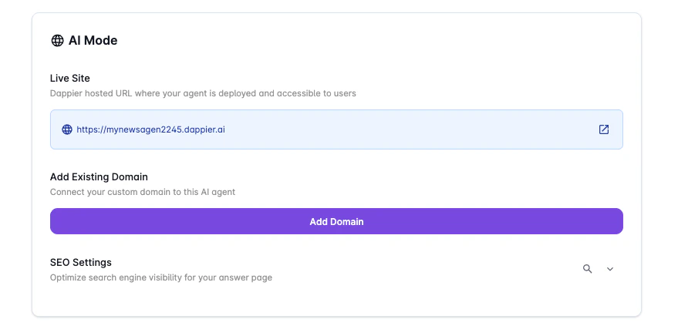Open the mynewsagen2245.dappier.ai link
The image size is (678, 336).
point(150,129)
